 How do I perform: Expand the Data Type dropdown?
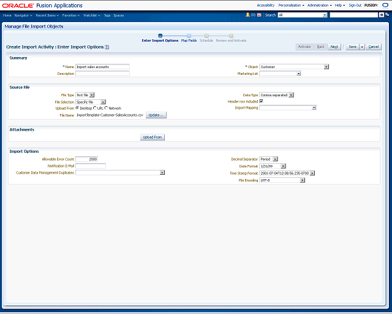(292, 95)
